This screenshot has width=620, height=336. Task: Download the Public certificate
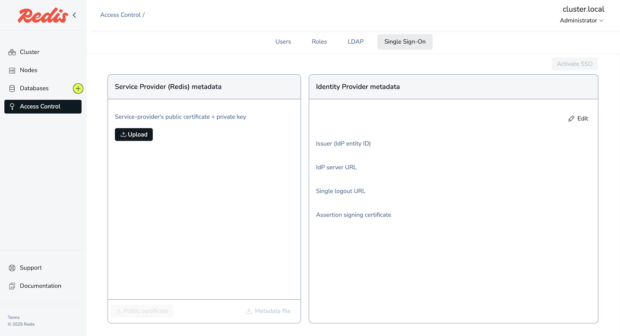(142, 311)
